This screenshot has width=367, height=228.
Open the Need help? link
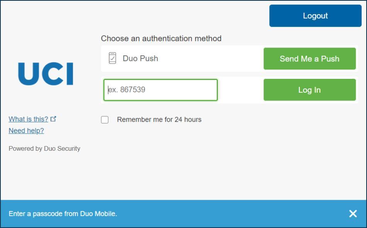(26, 131)
